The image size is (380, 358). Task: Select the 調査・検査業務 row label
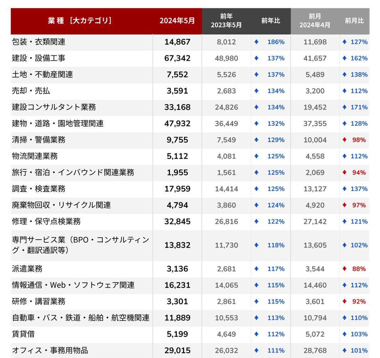click(x=39, y=189)
